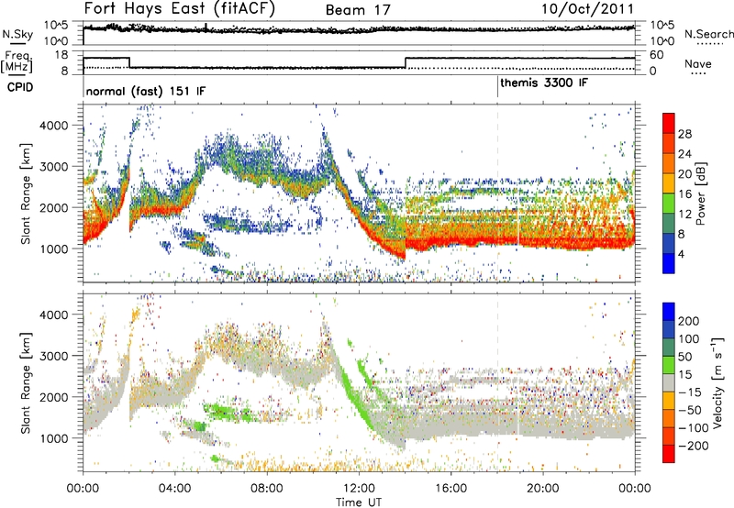Click the "60" Nave axis value
The image size is (734, 508).
(x=656, y=55)
